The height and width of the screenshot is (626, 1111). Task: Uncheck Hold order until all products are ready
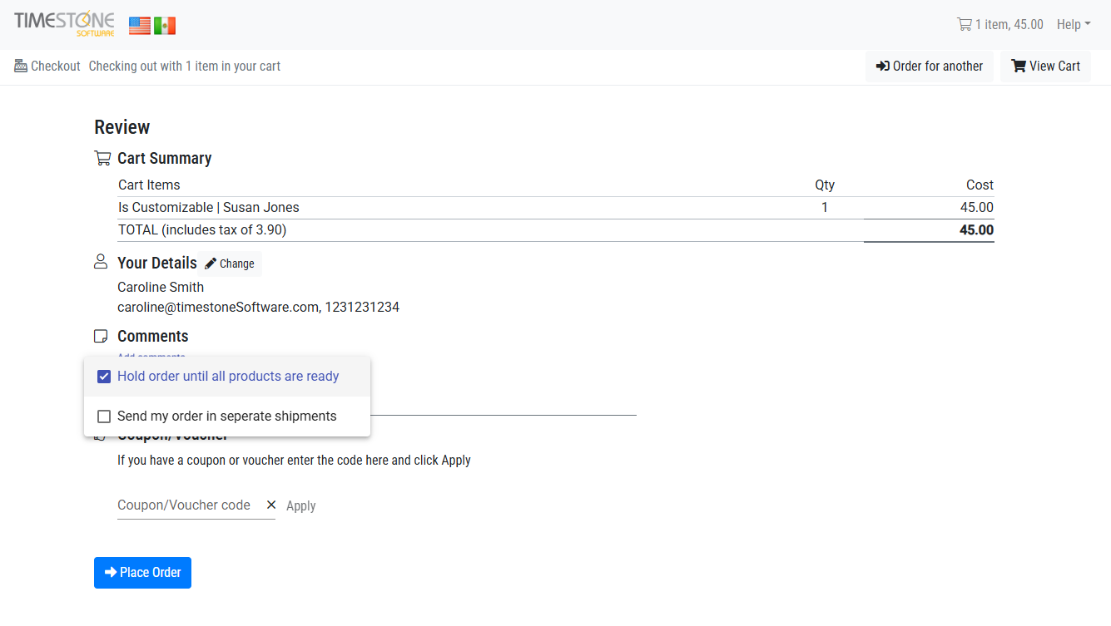(103, 376)
